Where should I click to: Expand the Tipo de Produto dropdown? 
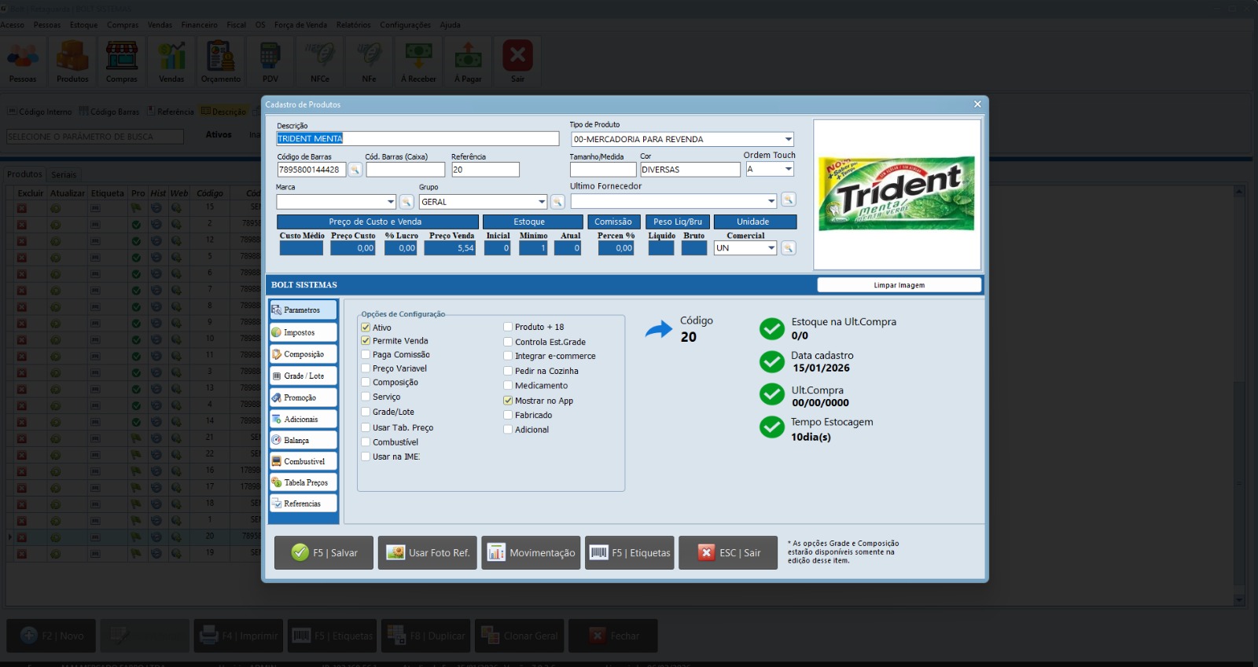click(788, 139)
